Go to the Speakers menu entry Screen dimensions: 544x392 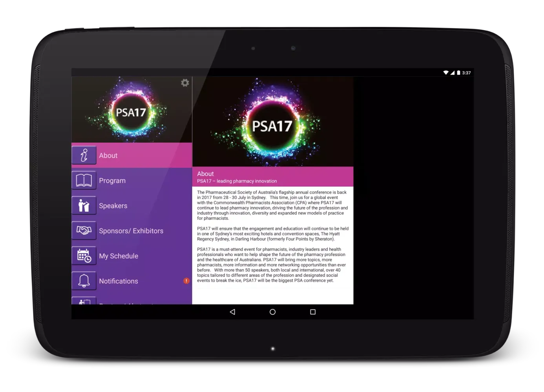coord(113,206)
